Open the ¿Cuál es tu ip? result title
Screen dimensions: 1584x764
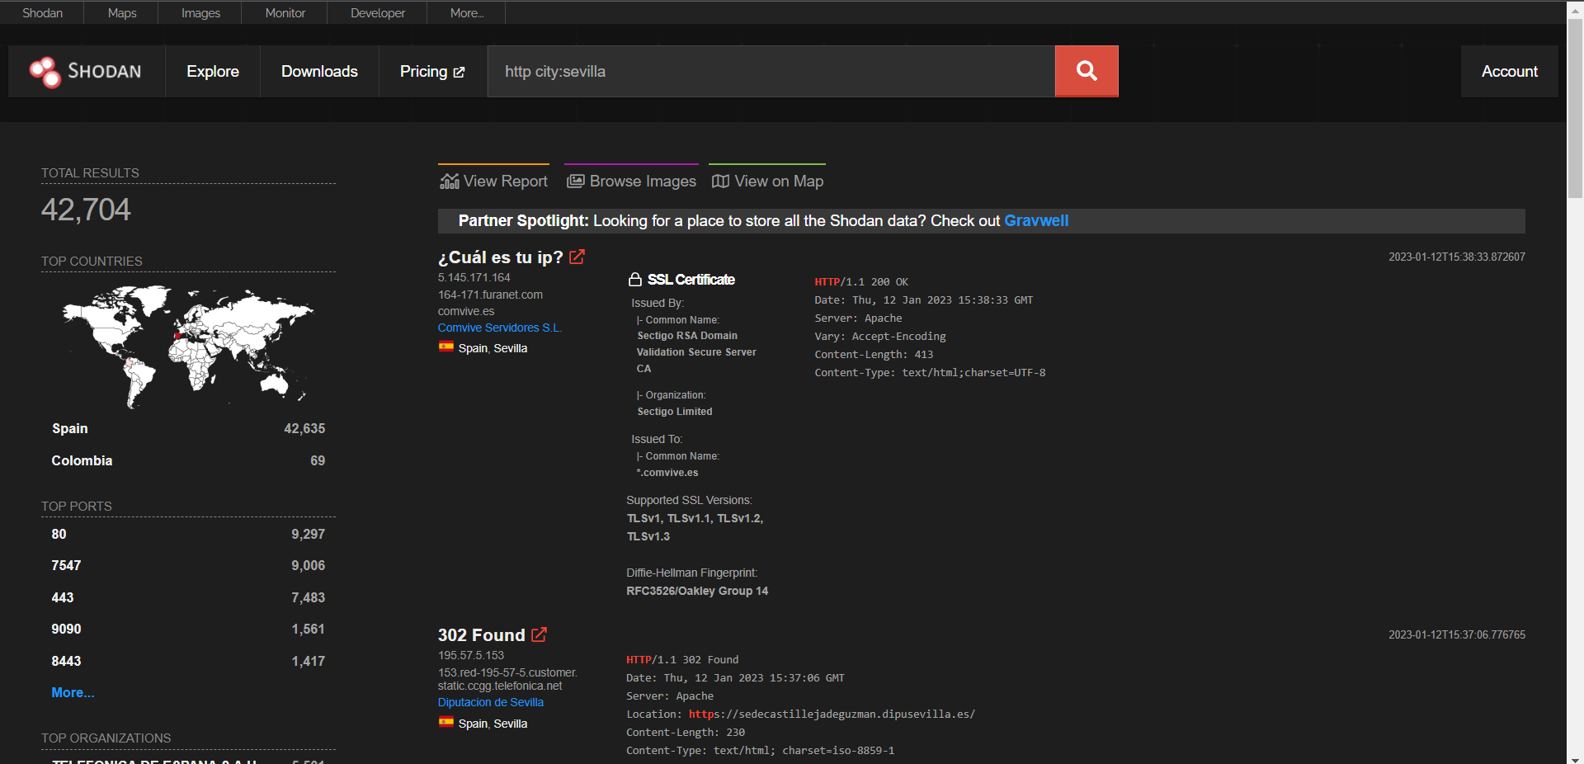(501, 257)
